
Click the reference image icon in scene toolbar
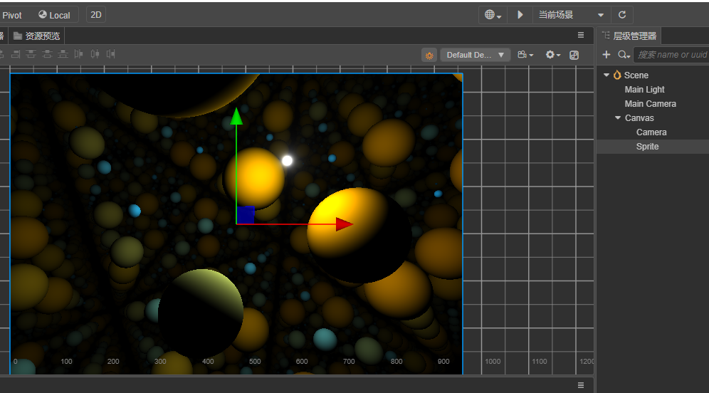(574, 55)
